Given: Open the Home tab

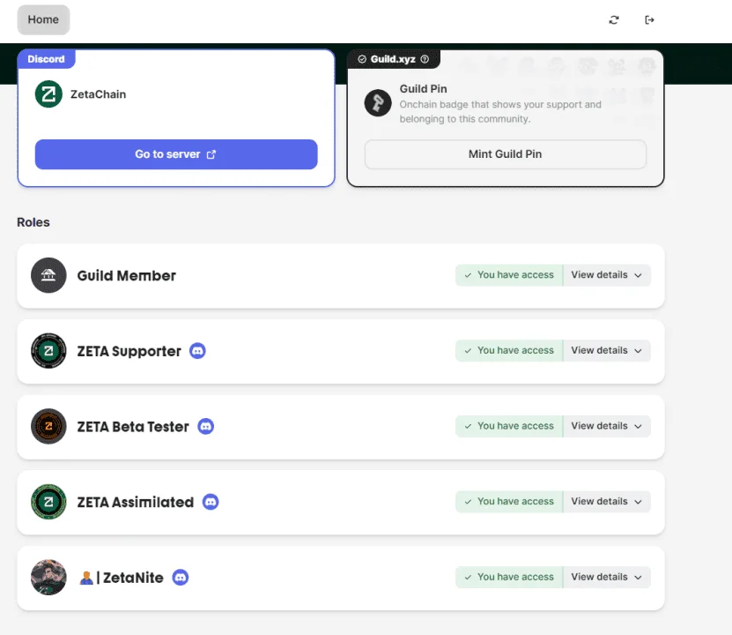Looking at the screenshot, I should [x=43, y=19].
